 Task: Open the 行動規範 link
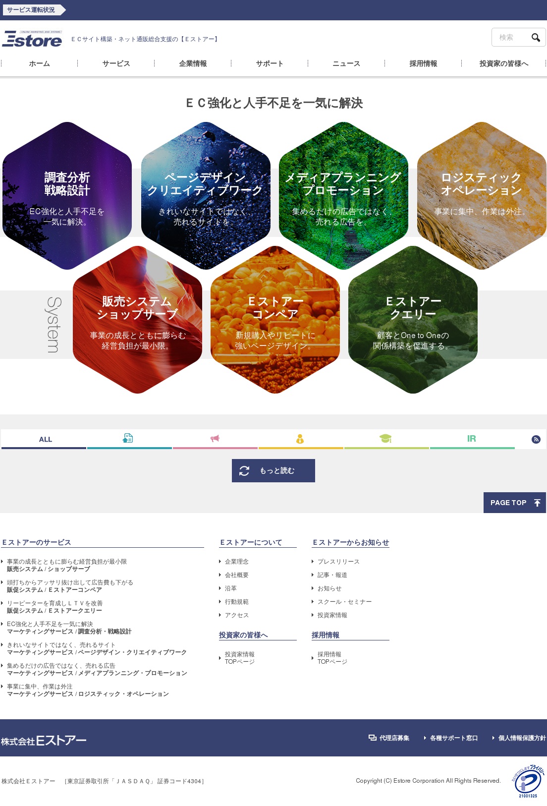[x=237, y=602]
